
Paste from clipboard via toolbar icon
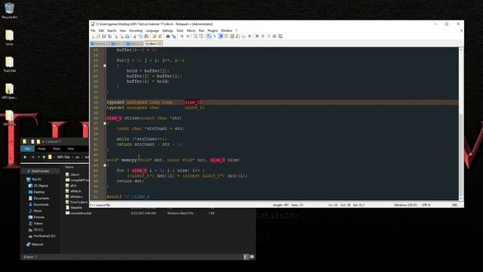[x=146, y=36]
